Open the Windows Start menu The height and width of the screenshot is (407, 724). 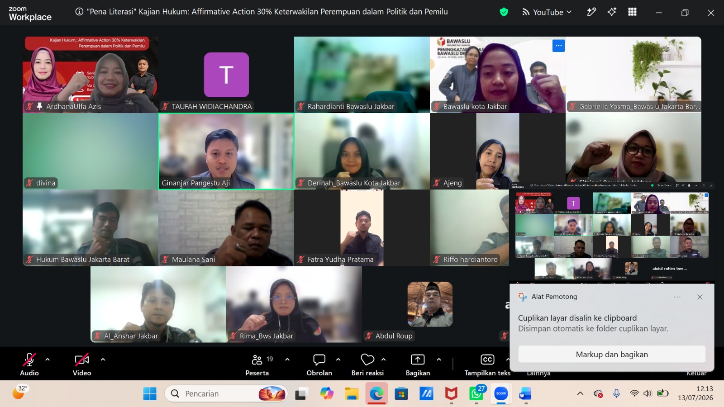pyautogui.click(x=150, y=394)
